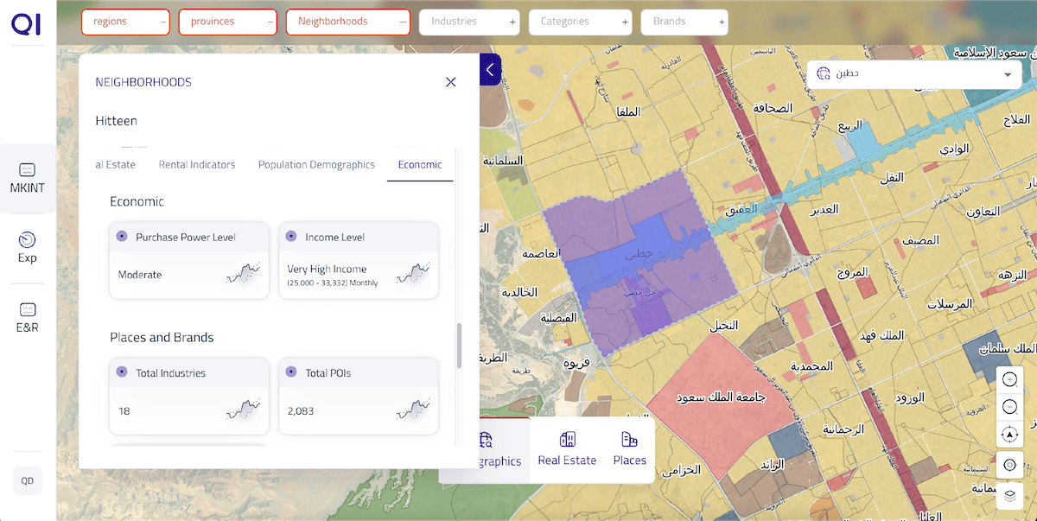Viewport: 1037px width, 521px height.
Task: Zoom out on the map
Action: [x=1009, y=407]
